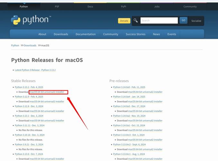
Task: Open Python 3.14.0a2 - Nov. 19, 2024 pre-release
Action: click(x=129, y=116)
